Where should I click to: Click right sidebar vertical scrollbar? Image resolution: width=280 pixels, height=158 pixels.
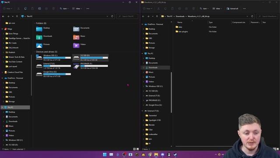171,92
